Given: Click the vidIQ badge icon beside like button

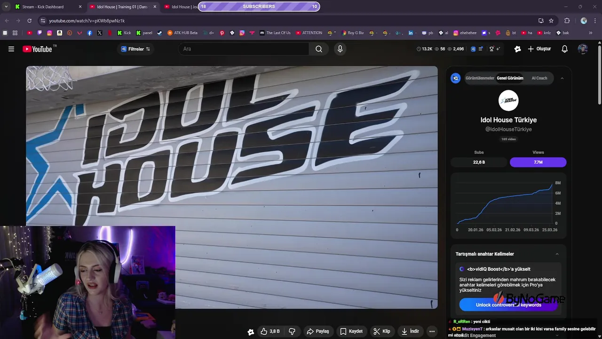Looking at the screenshot, I should [251, 331].
